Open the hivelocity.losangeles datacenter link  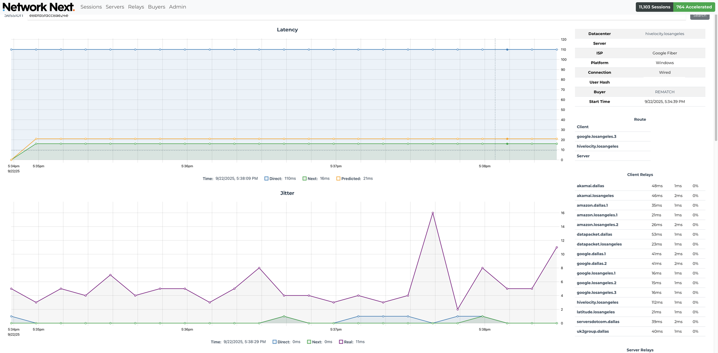[665, 34]
